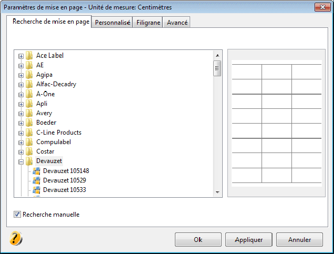334x254 pixels.
Task: Expand the Avery tree node
Action: tap(21, 114)
